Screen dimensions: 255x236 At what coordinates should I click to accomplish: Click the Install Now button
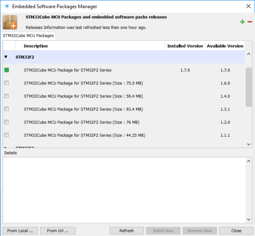(163, 231)
